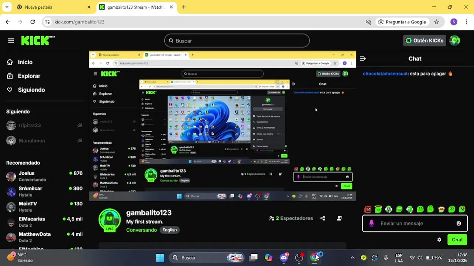This screenshot has width=474, height=266.
Task: Open the weather widget 30°C Soleado
Action: (x=20, y=258)
